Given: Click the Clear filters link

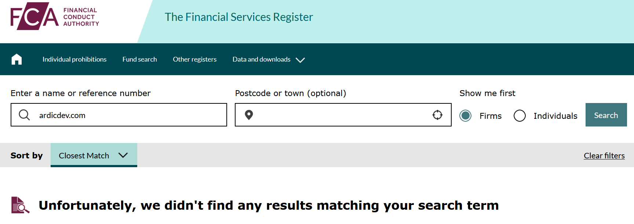Looking at the screenshot, I should click(x=604, y=155).
